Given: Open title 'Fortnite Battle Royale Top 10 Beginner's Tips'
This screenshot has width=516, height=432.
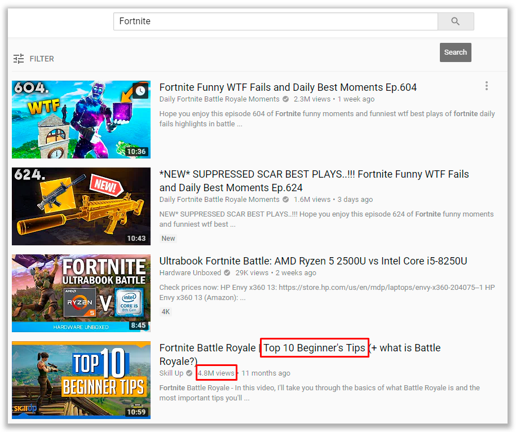Looking at the screenshot, I should (x=300, y=354).
